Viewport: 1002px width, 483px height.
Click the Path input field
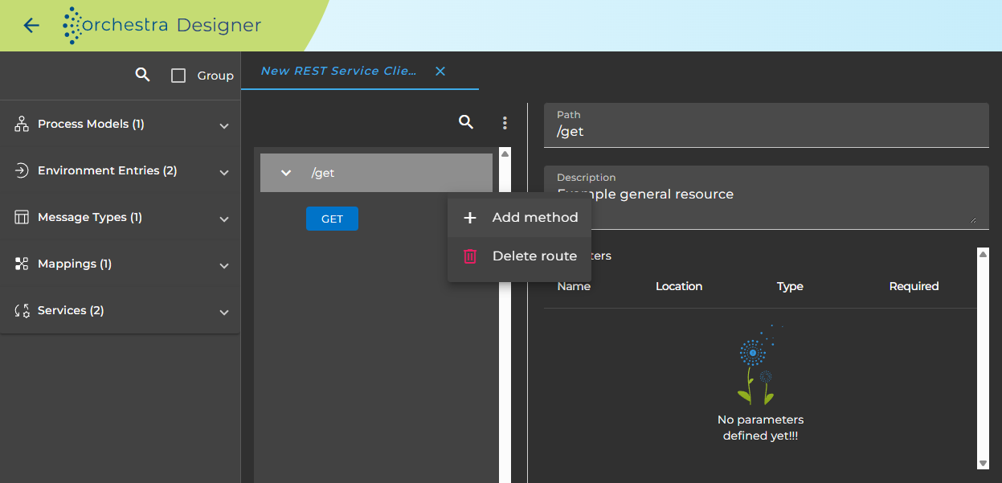767,125
